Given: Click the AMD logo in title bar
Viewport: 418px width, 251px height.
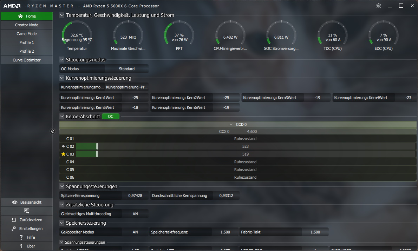Looking at the screenshot, I should click(x=12, y=6).
